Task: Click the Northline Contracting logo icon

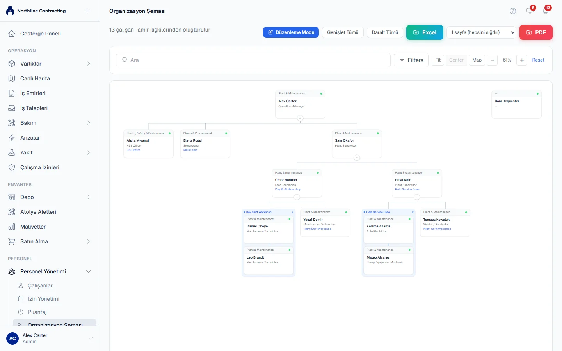Action: tap(10, 11)
